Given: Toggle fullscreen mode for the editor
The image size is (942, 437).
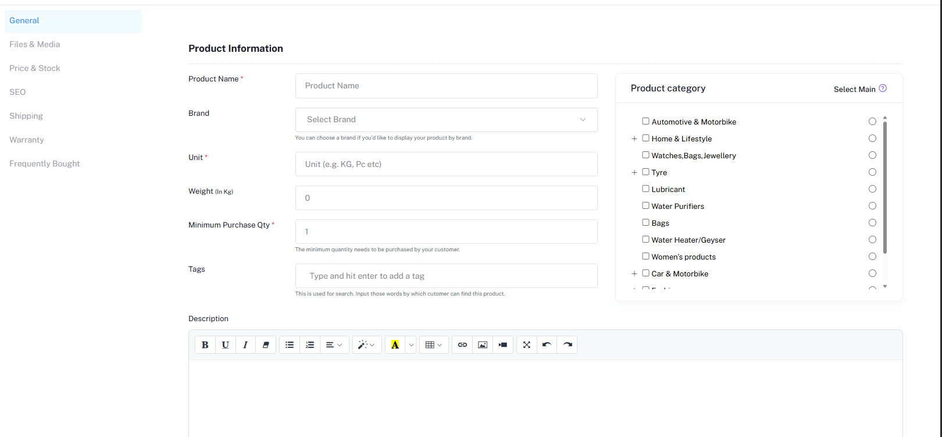Looking at the screenshot, I should (x=526, y=344).
